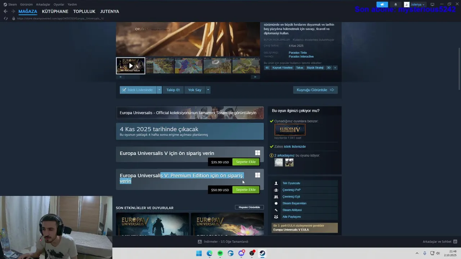Image resolution: width=461 pixels, height=259 pixels.
Task: Click the Steam Başarımları feature
Action: coord(305,203)
